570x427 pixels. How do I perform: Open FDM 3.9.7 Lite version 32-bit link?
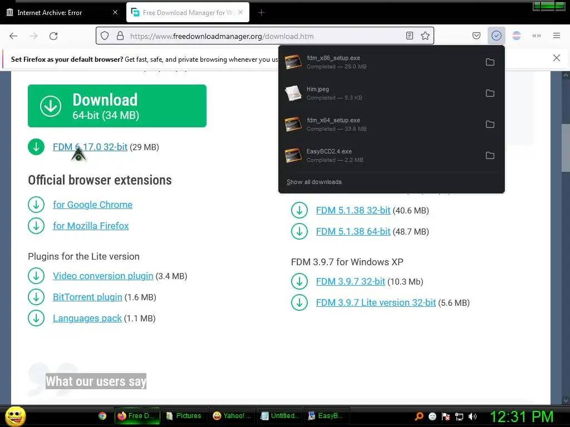click(376, 302)
